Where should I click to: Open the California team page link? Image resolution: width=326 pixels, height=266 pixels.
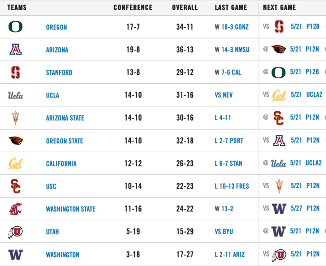[61, 164]
